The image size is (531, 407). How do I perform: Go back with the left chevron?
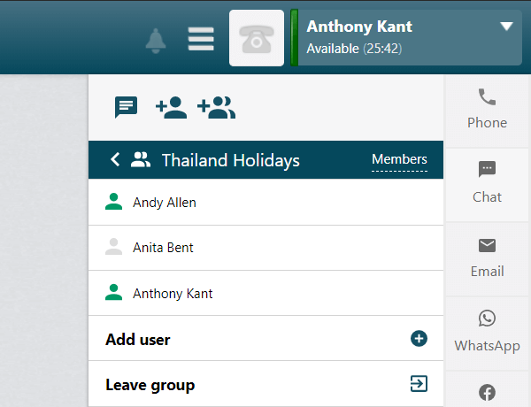tap(115, 159)
